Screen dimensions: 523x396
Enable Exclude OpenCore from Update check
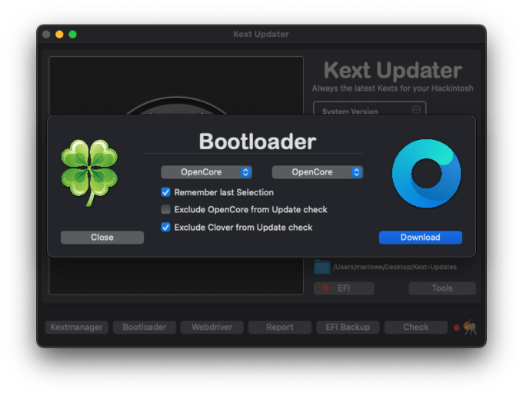pyautogui.click(x=166, y=209)
